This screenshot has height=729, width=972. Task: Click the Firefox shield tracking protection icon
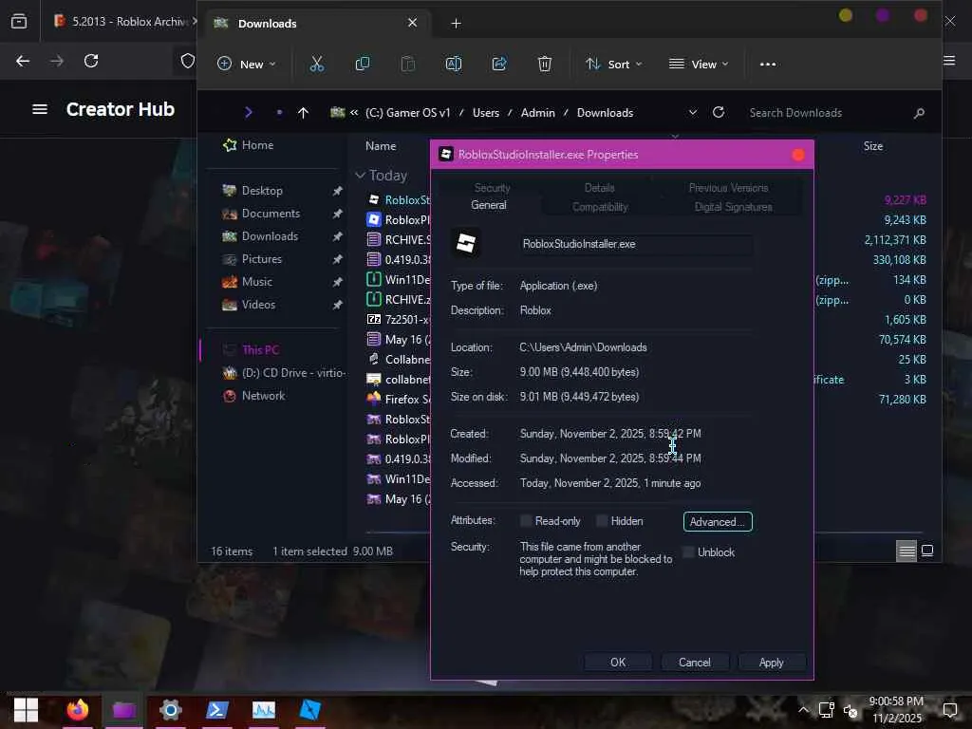[187, 61]
